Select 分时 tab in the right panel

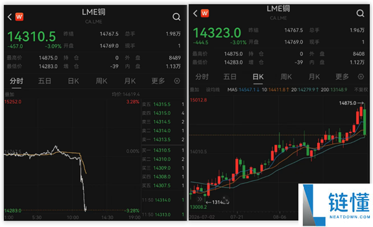pyautogui.click(x=202, y=77)
